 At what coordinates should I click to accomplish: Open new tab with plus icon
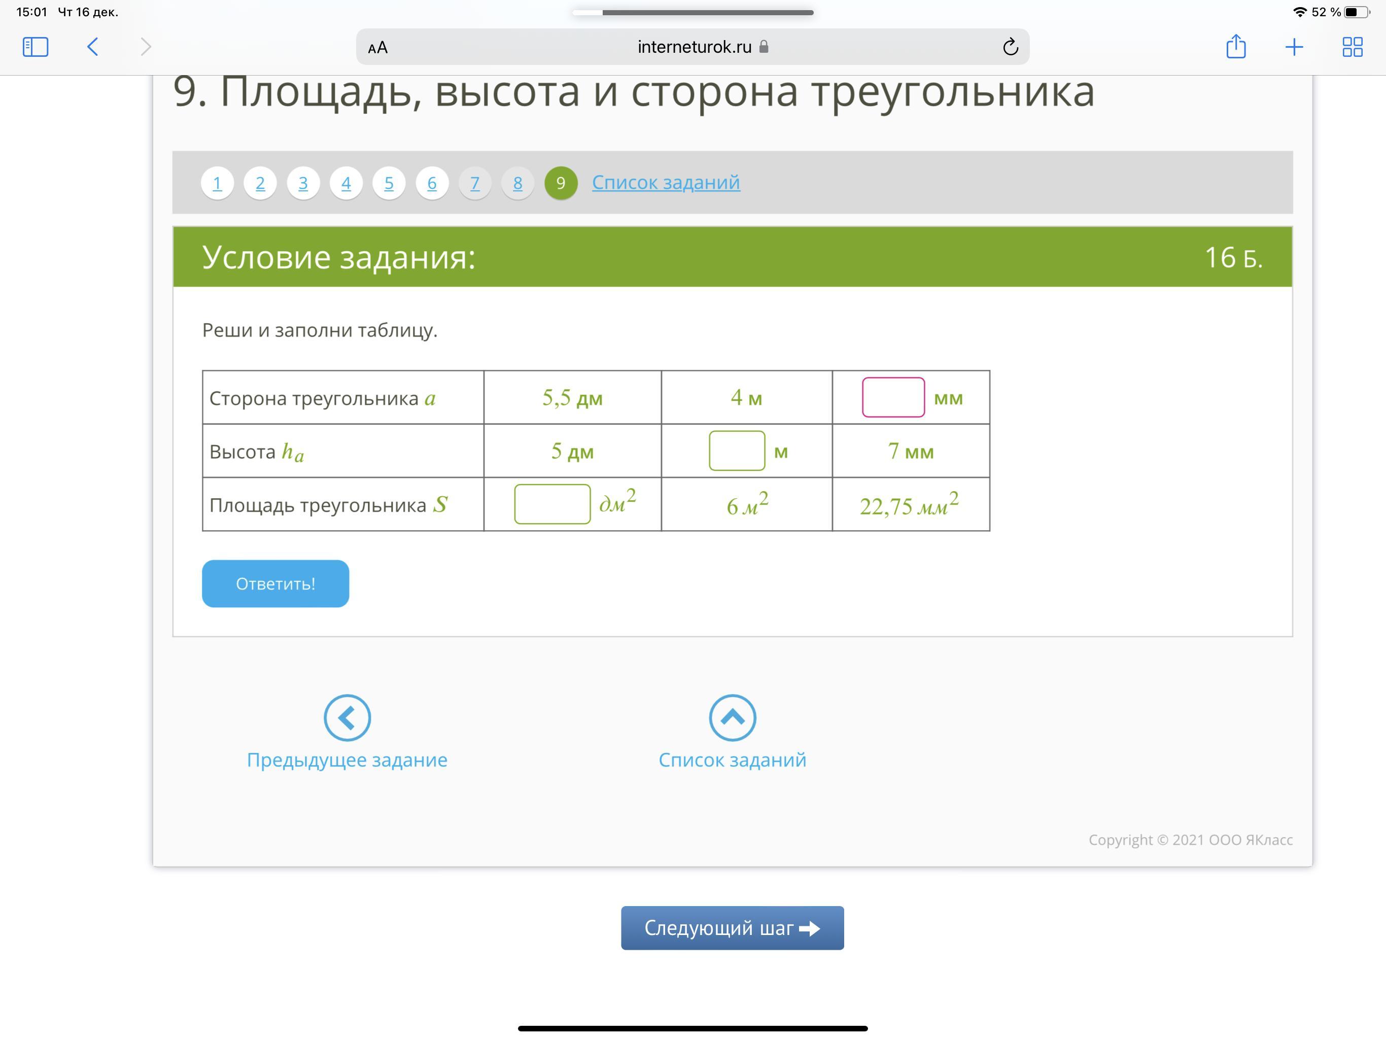pos(1294,47)
